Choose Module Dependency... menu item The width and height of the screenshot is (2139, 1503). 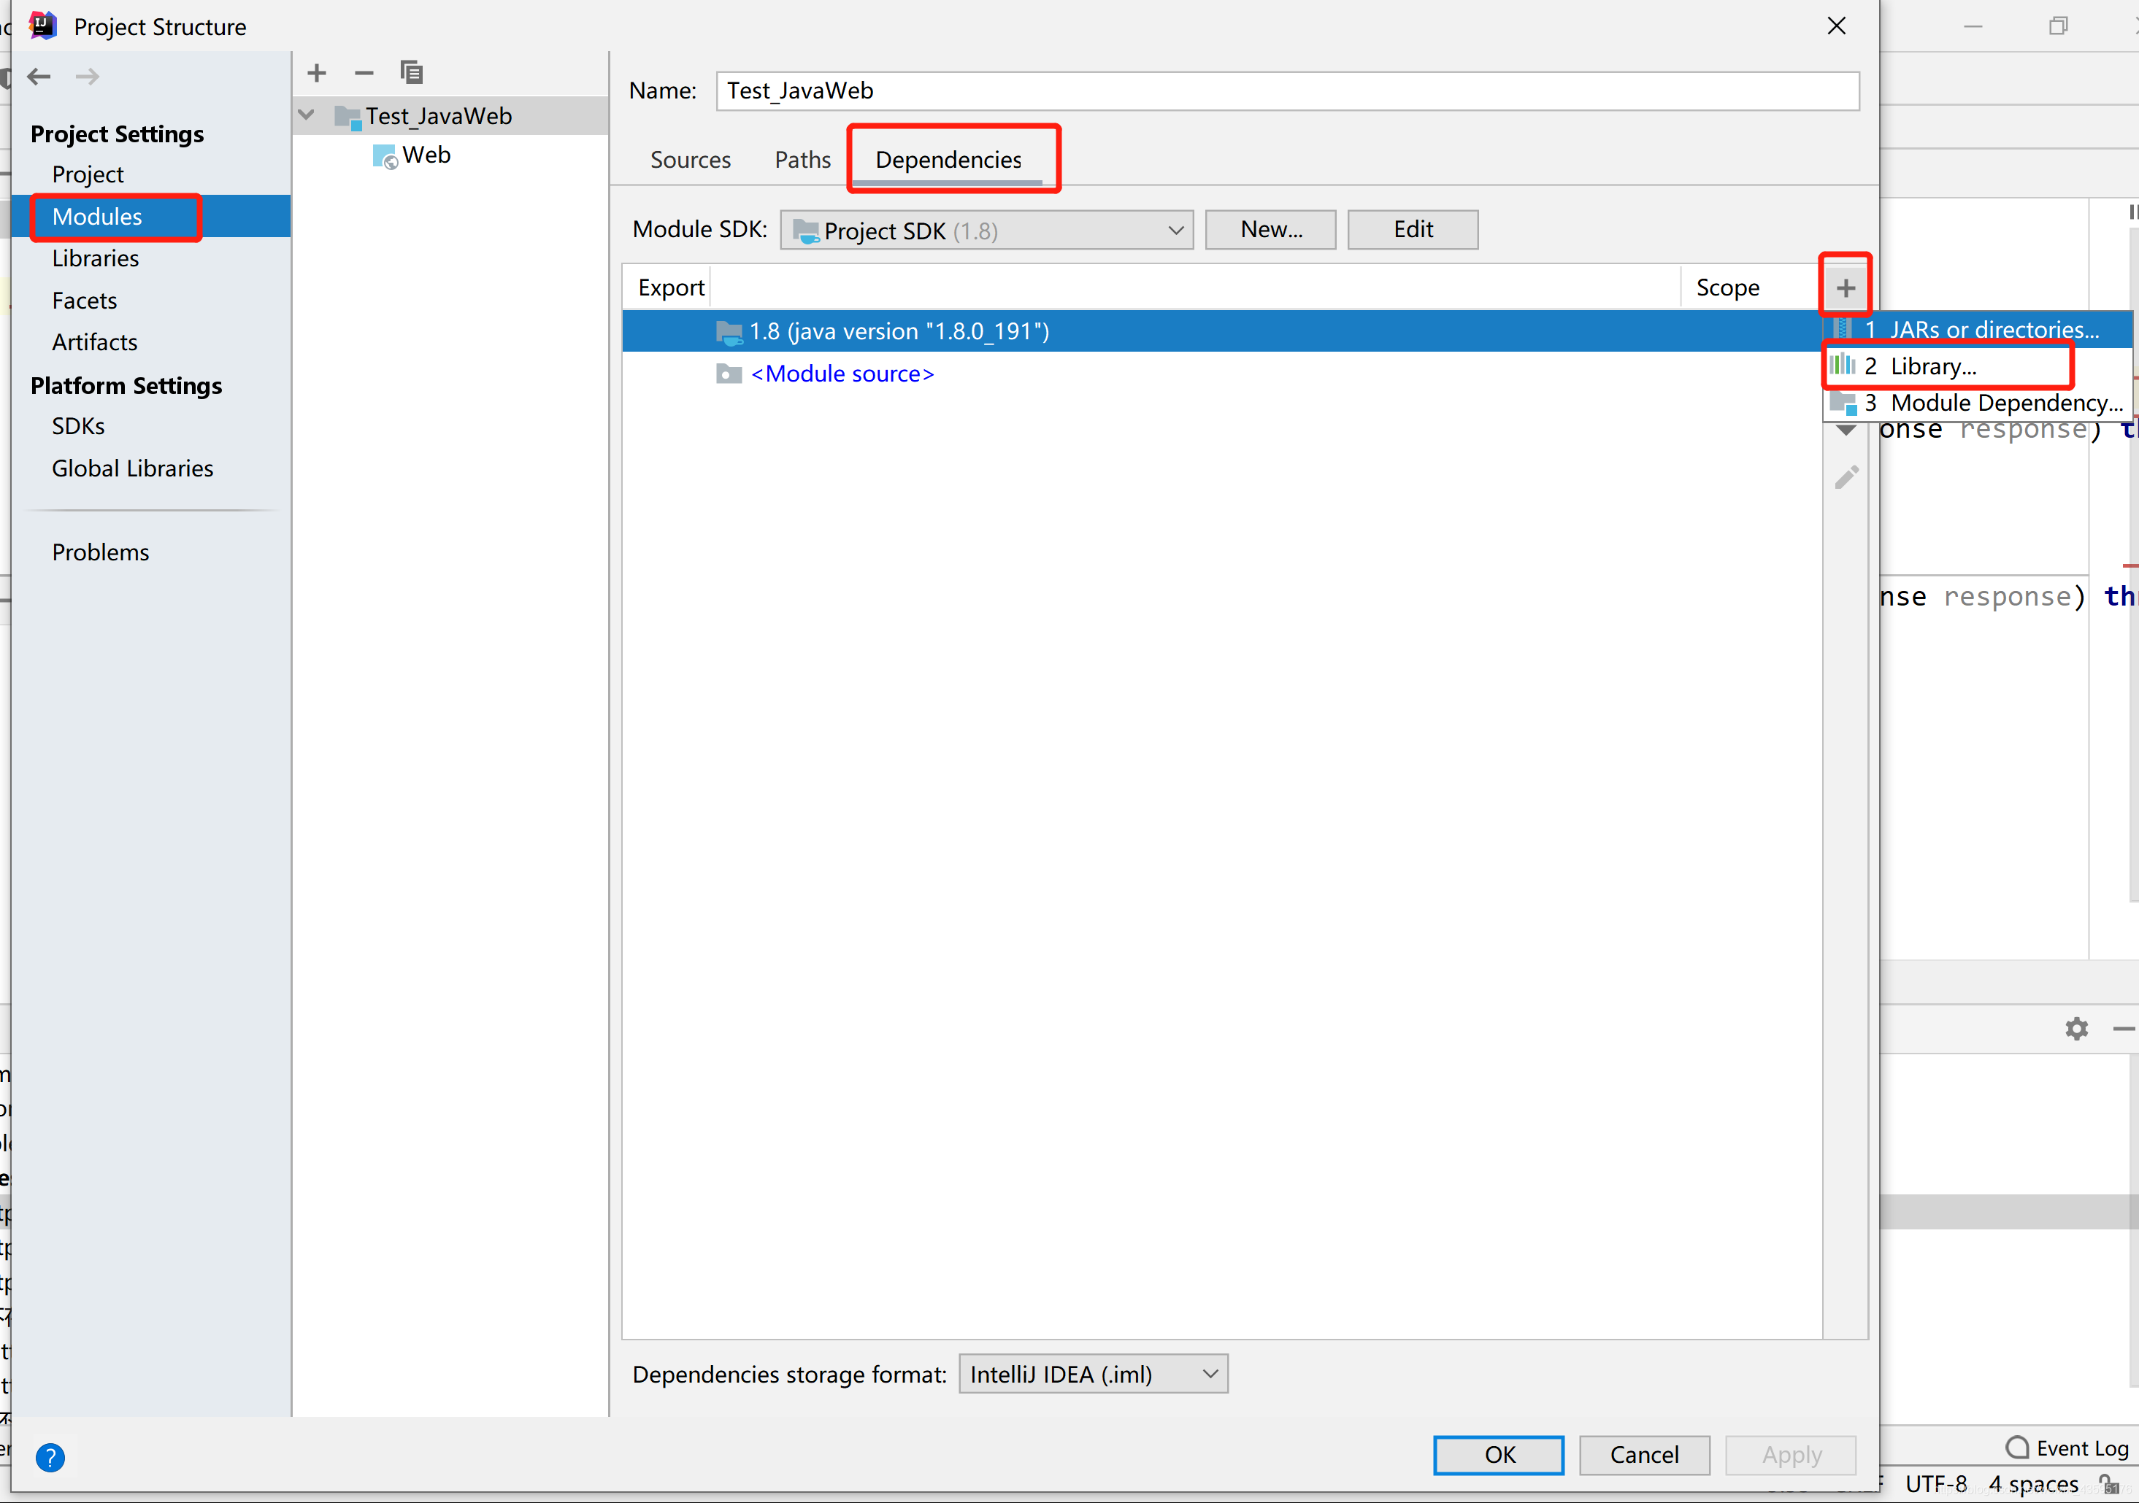click(1977, 402)
